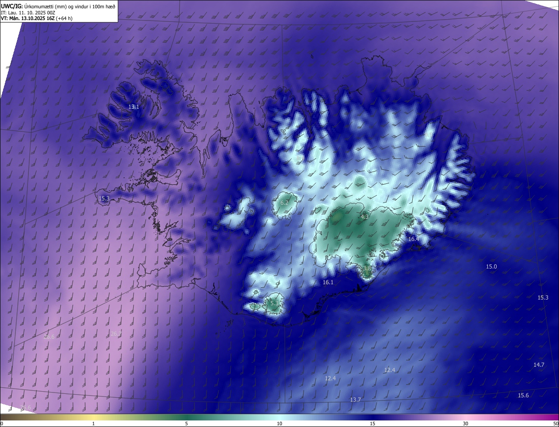Click the 16.4 value label
Screen dimensions: 559x427
[x=414, y=239]
